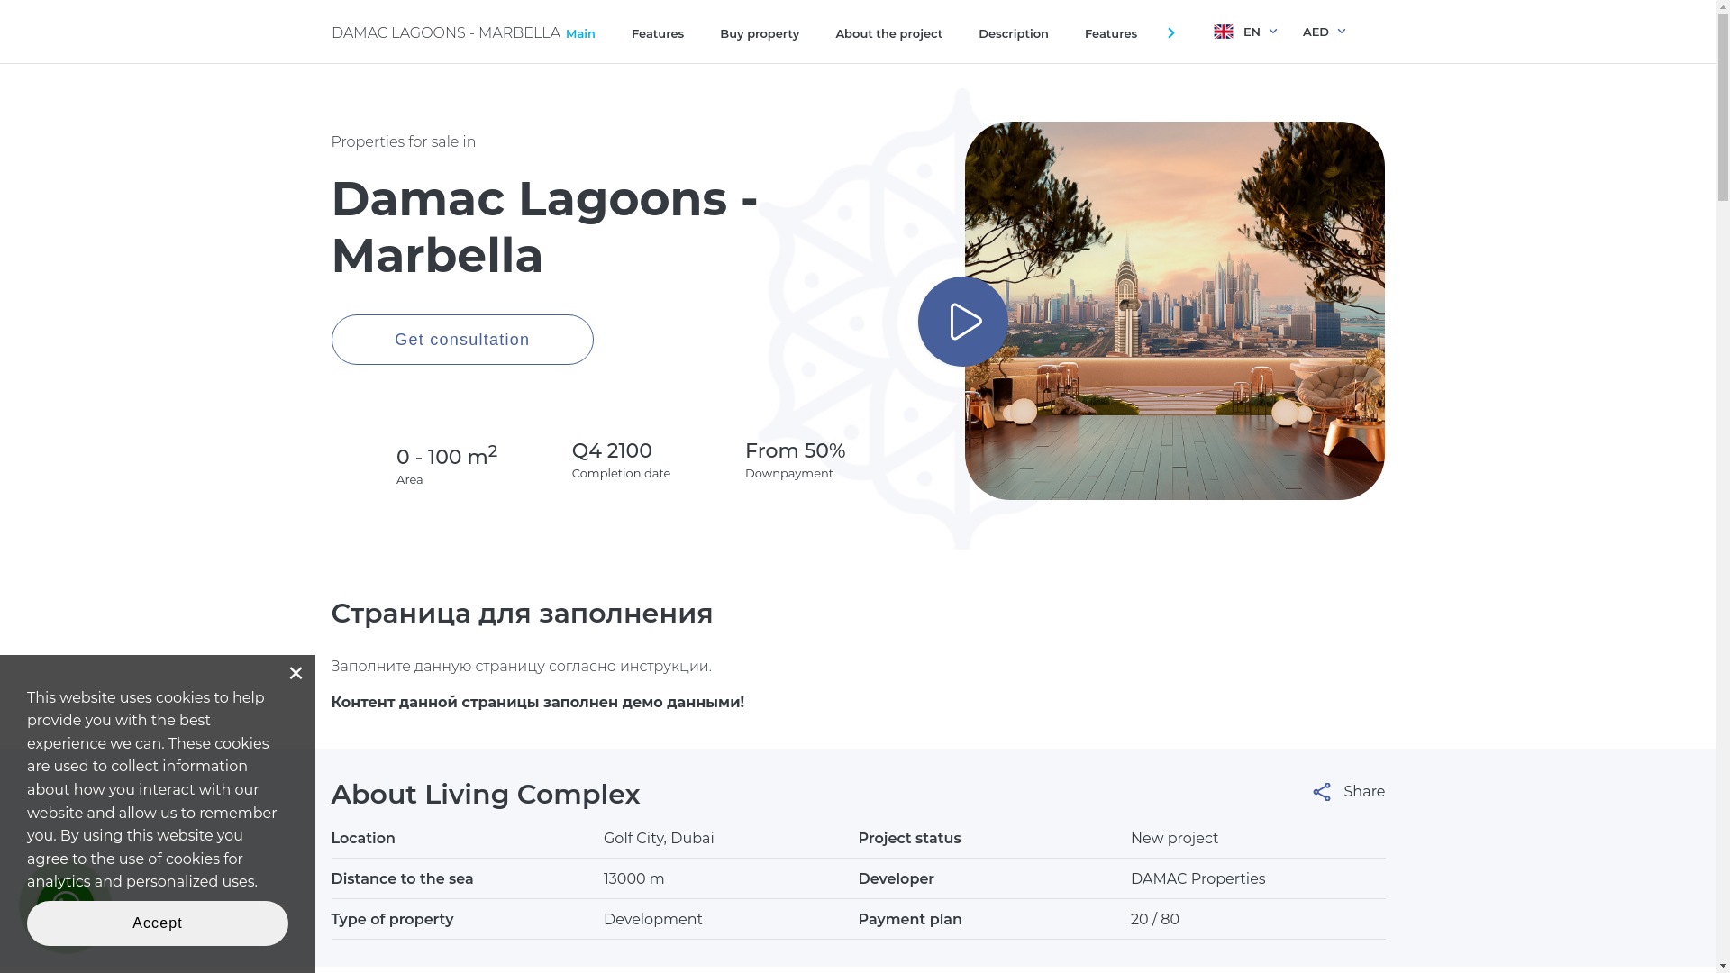Open About the project section
The width and height of the screenshot is (1730, 973).
click(x=888, y=33)
